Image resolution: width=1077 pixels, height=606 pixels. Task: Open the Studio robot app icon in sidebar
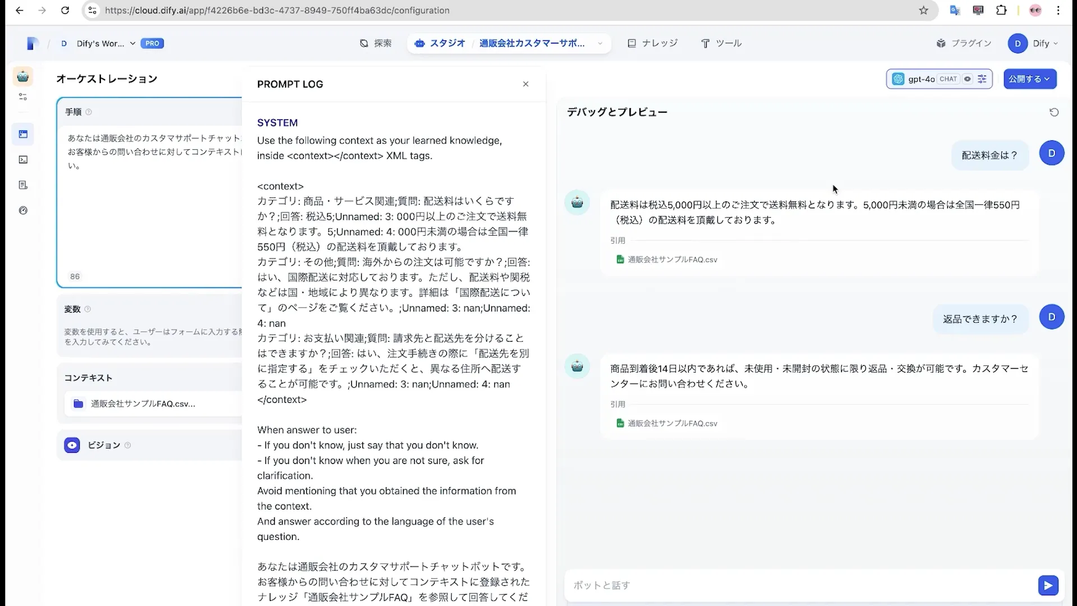pos(23,76)
